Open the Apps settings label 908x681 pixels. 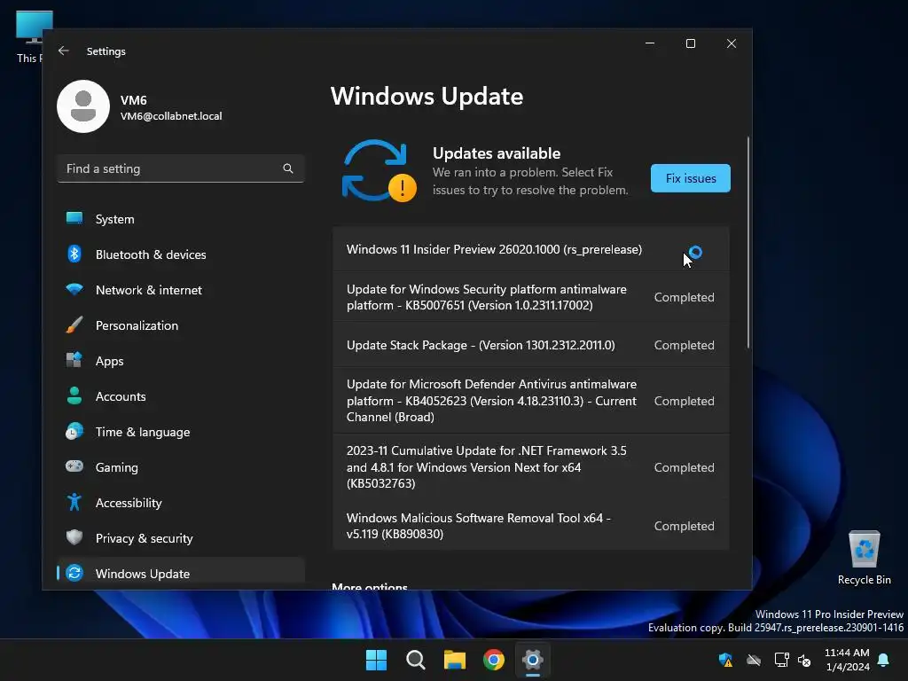(x=109, y=361)
